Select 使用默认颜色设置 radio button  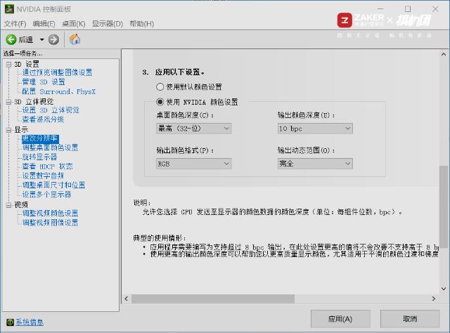point(160,86)
